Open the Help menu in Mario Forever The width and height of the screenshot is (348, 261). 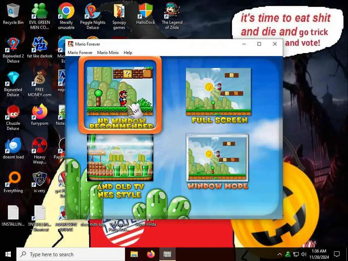[x=128, y=53]
